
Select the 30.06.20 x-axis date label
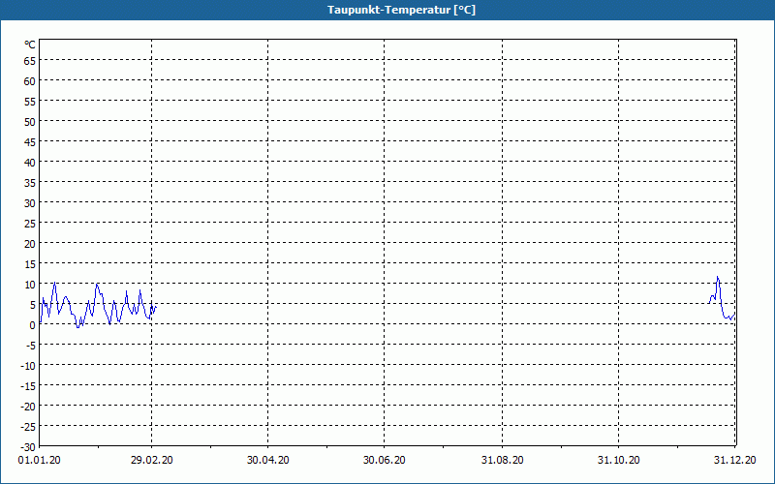[385, 461]
